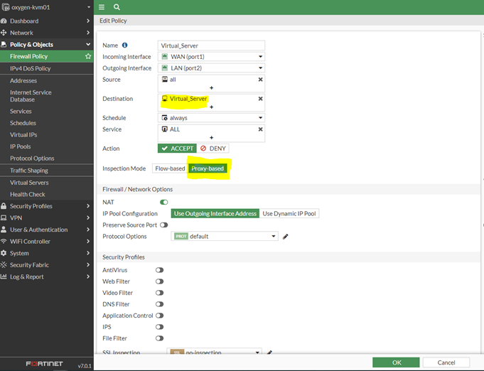Click into the Name input field
Viewport: 484px width, 371px height.
tap(211, 45)
